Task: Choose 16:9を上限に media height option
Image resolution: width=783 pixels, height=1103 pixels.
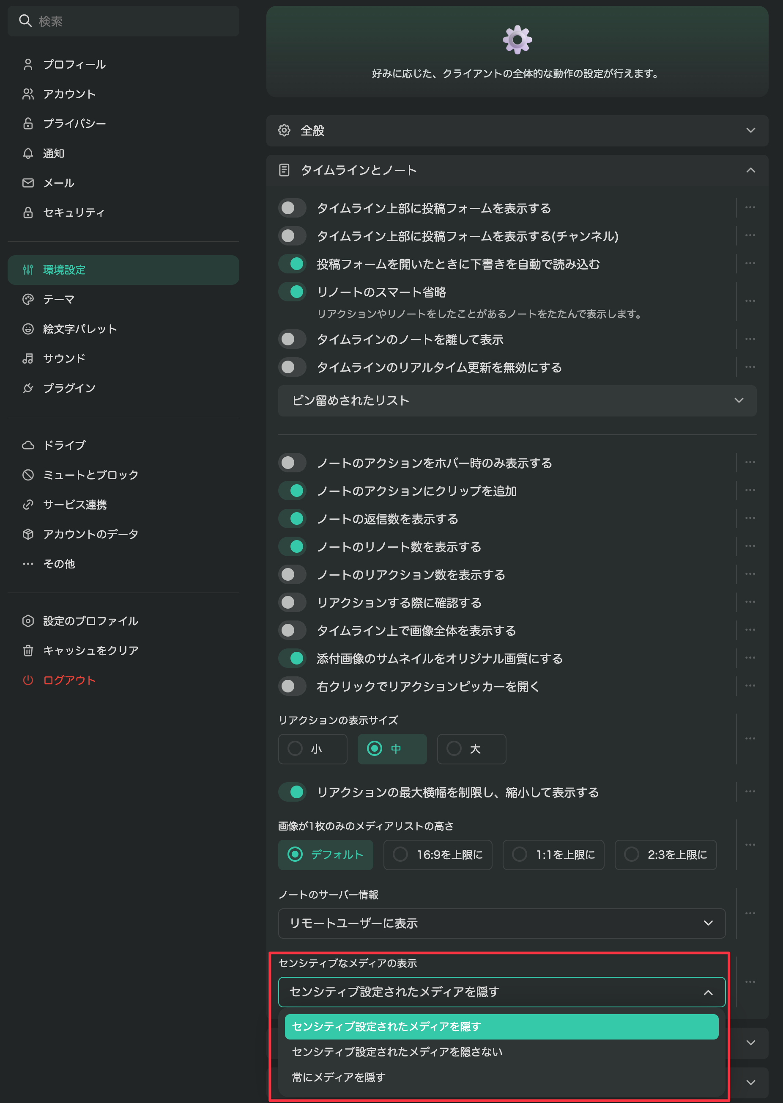Action: point(437,855)
